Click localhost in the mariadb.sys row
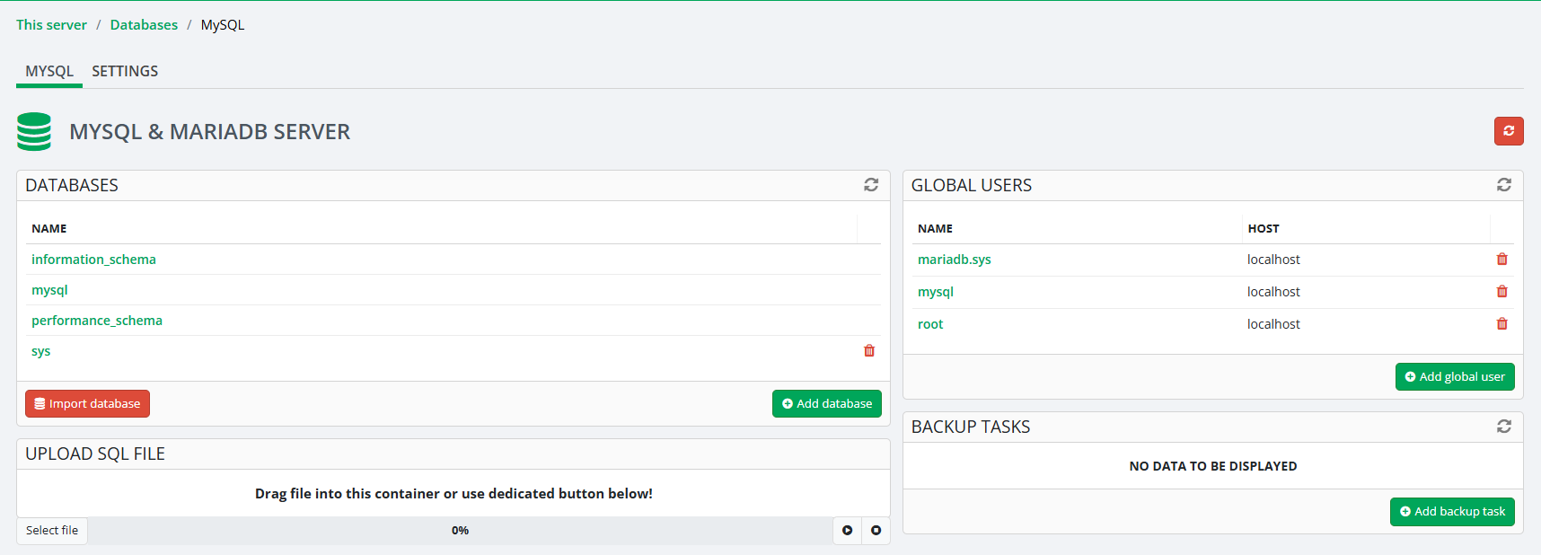This screenshot has width=1541, height=555. pos(1273,260)
